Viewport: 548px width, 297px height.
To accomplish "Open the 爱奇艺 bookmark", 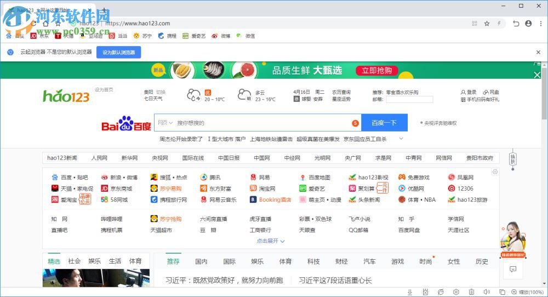I will coord(194,36).
